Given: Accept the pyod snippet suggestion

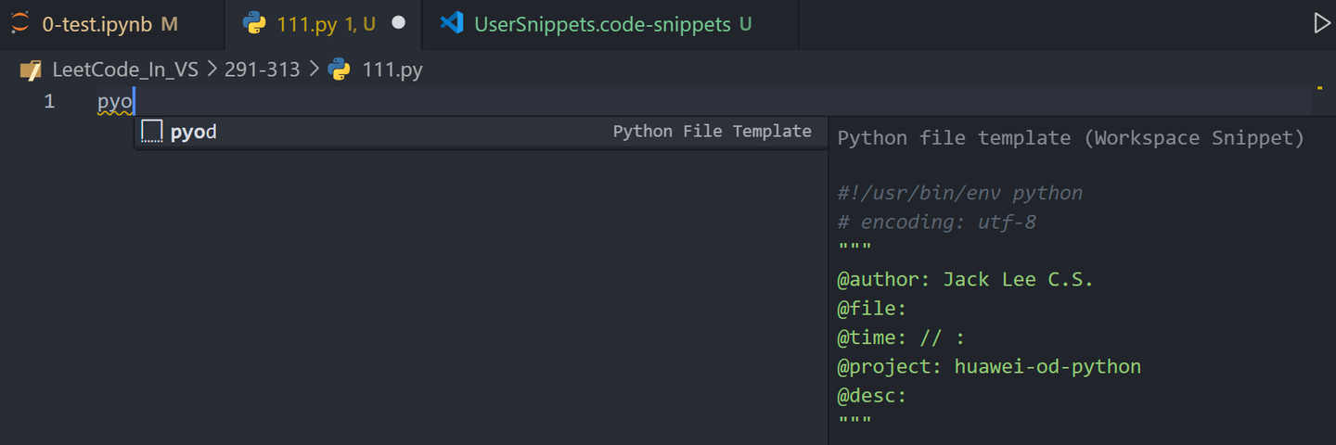Looking at the screenshot, I should (x=481, y=132).
